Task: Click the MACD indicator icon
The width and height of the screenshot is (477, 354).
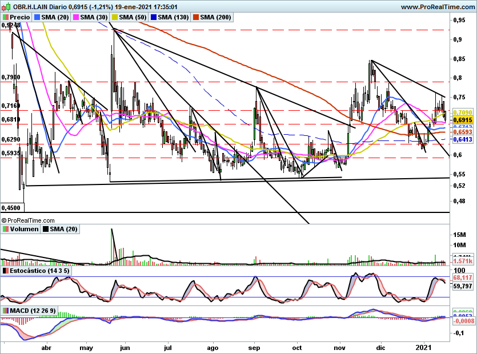Action: pos(6,311)
